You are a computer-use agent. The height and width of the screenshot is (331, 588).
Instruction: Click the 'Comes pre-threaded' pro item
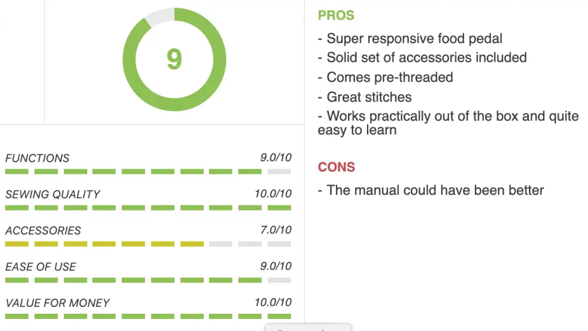[385, 77]
